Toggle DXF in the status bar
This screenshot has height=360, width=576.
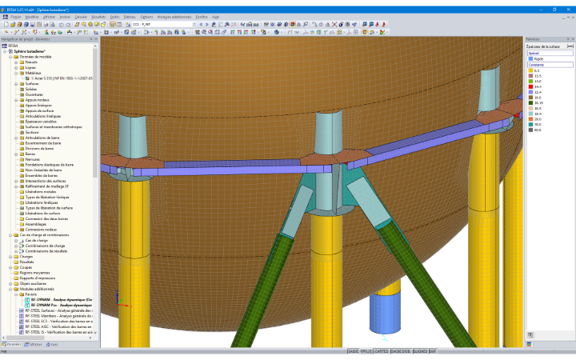433,351
